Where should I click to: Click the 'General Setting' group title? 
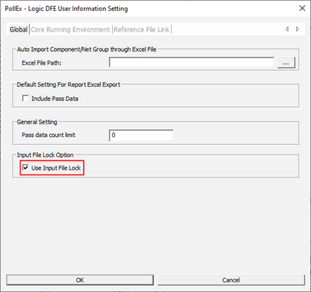click(37, 122)
